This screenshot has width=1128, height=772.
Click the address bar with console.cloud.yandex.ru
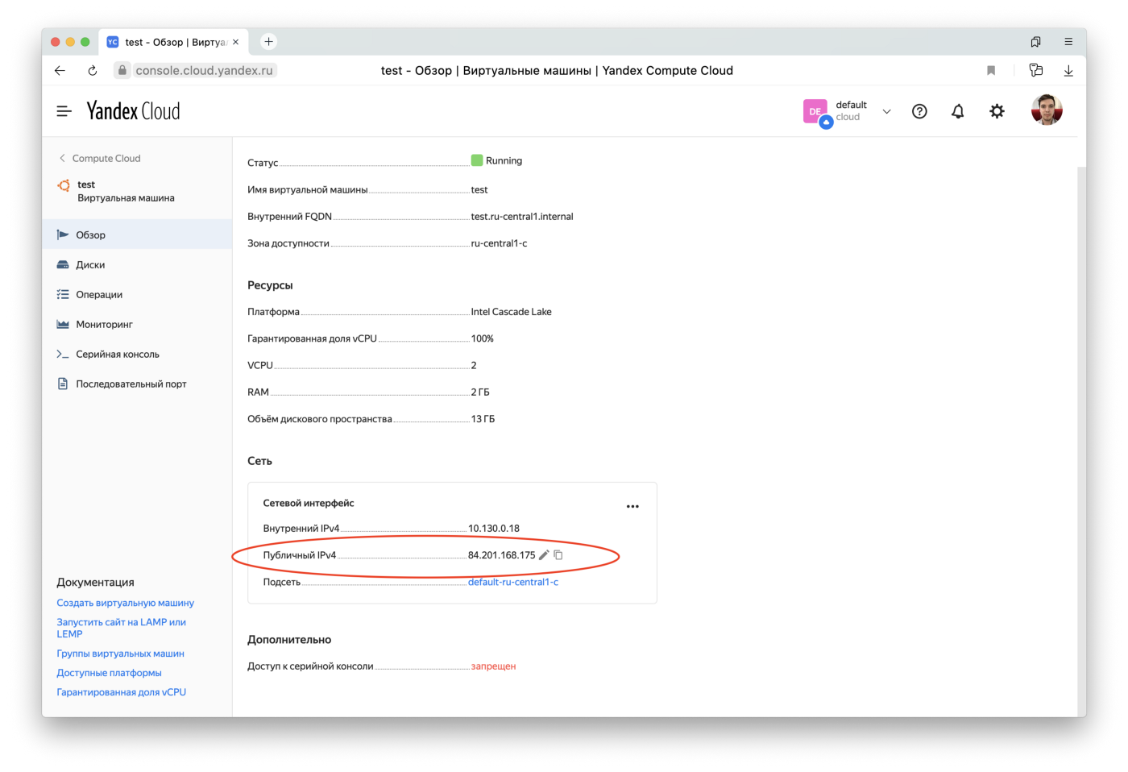pos(204,71)
